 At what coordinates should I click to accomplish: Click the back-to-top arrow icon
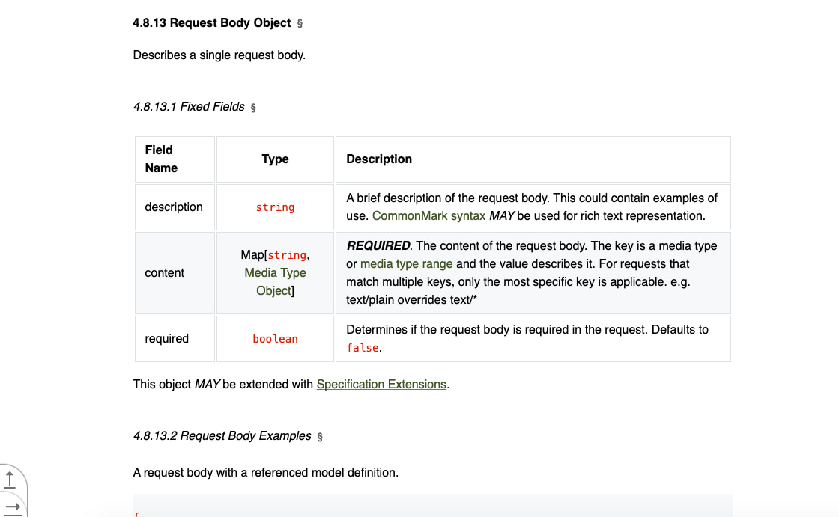click(x=10, y=477)
